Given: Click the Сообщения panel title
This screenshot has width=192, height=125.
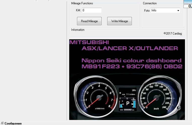Looking at the screenshot, I should pyautogui.click(x=13, y=123).
